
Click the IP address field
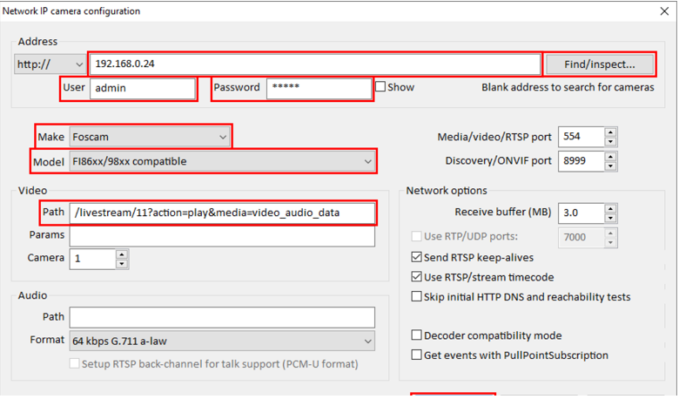point(313,64)
